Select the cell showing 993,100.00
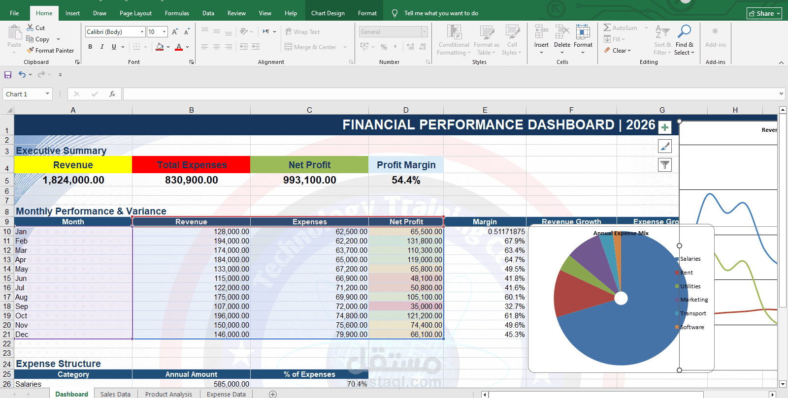The height and width of the screenshot is (398, 788). coord(310,180)
